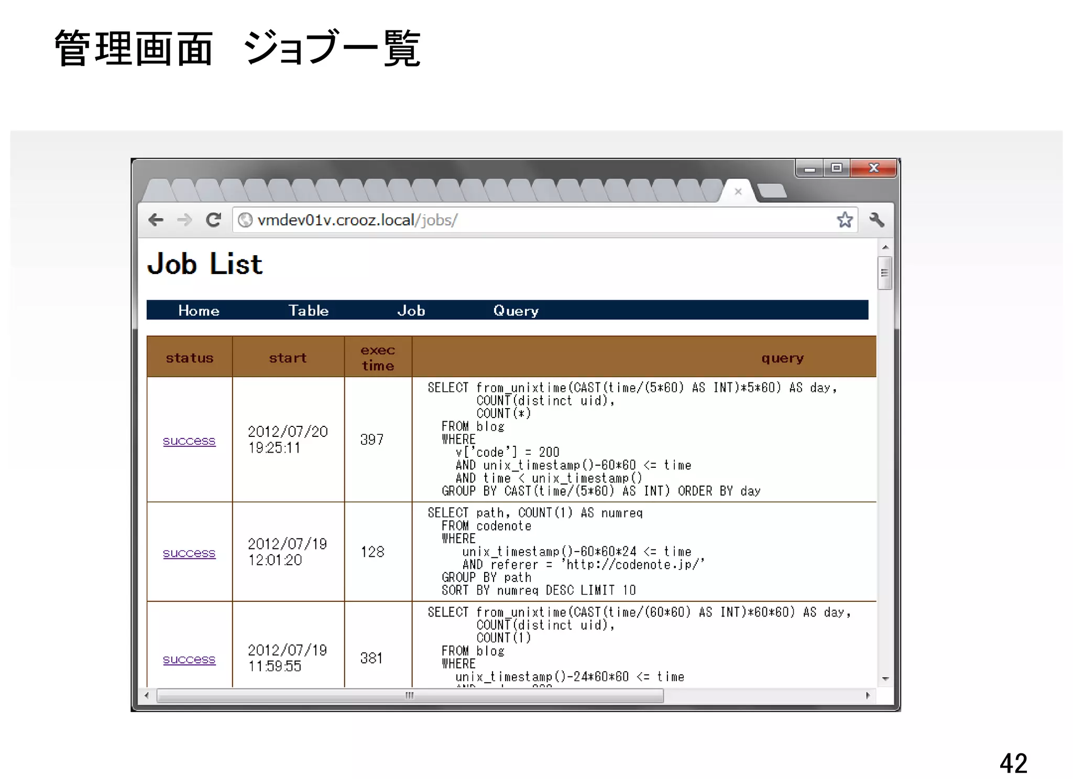Close the active tab with X

pyautogui.click(x=738, y=192)
